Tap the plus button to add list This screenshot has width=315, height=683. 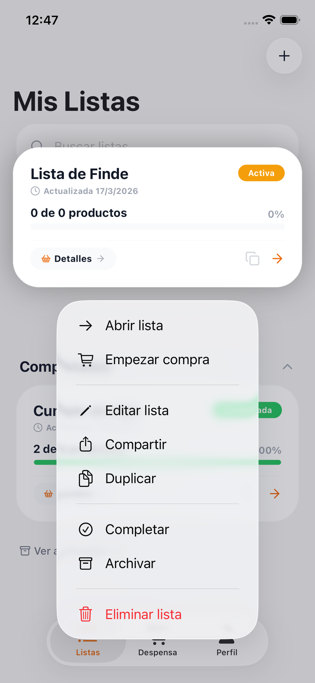[x=284, y=56]
